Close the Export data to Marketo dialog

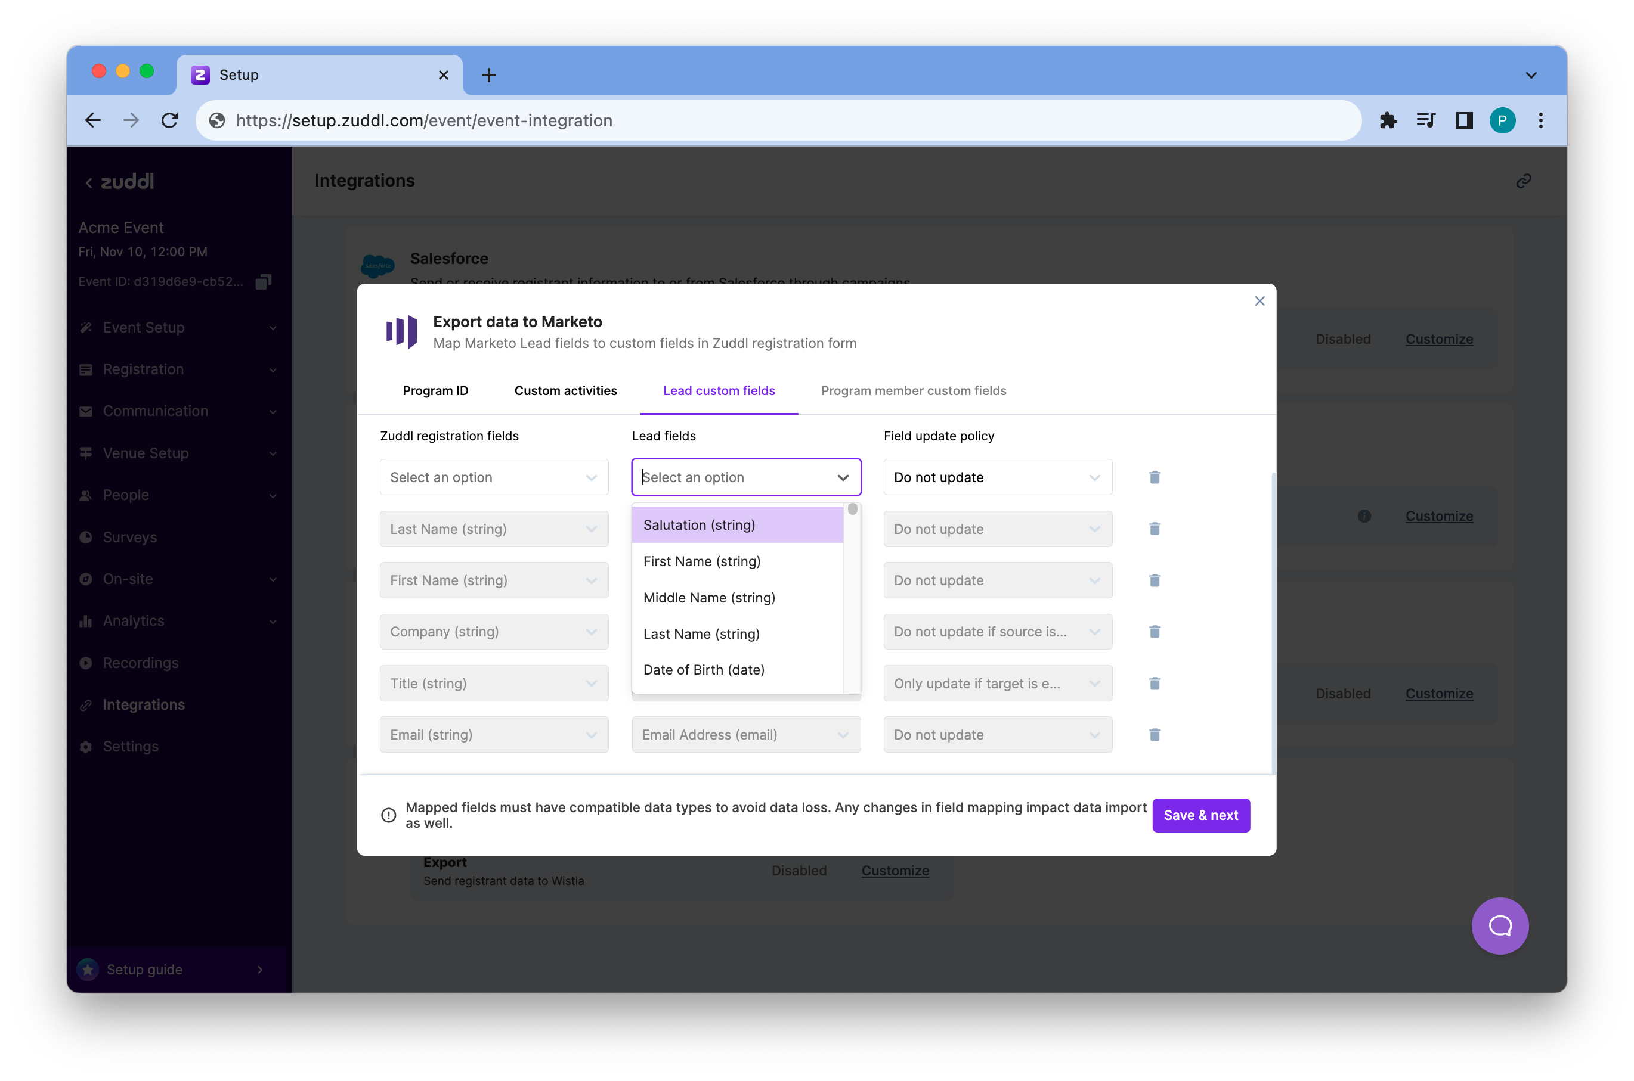pyautogui.click(x=1259, y=302)
